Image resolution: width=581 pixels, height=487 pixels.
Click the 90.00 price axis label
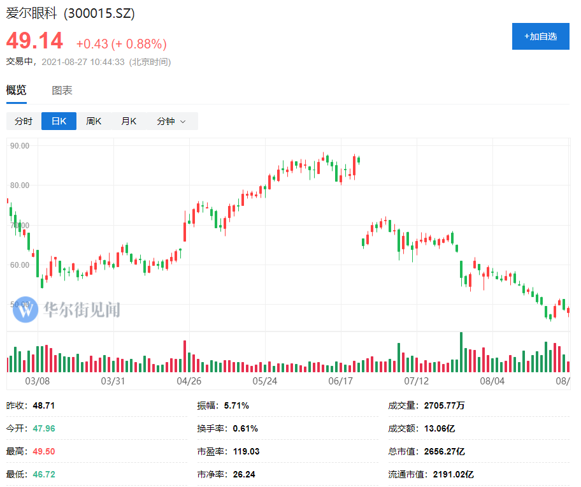20,146
